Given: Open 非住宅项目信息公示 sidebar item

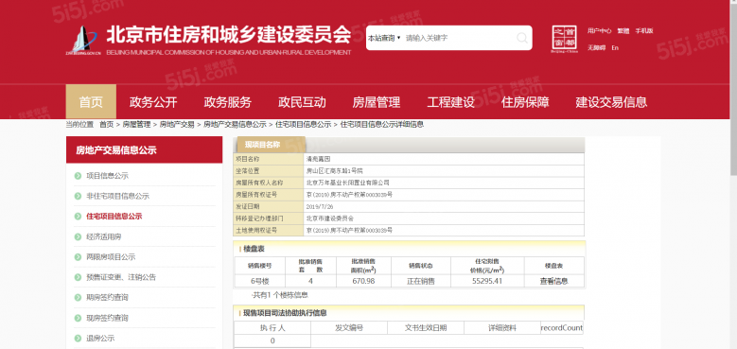Looking at the screenshot, I should (x=117, y=196).
